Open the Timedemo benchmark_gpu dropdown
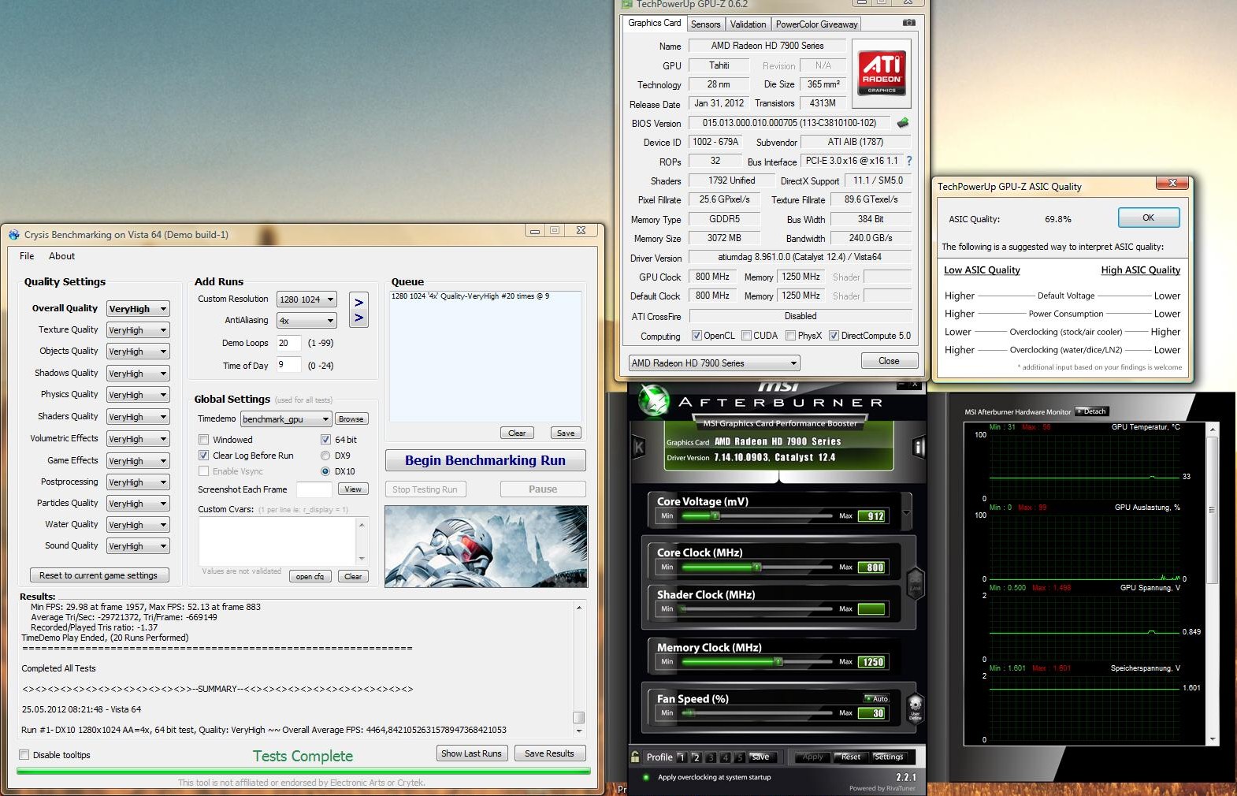 coord(286,419)
